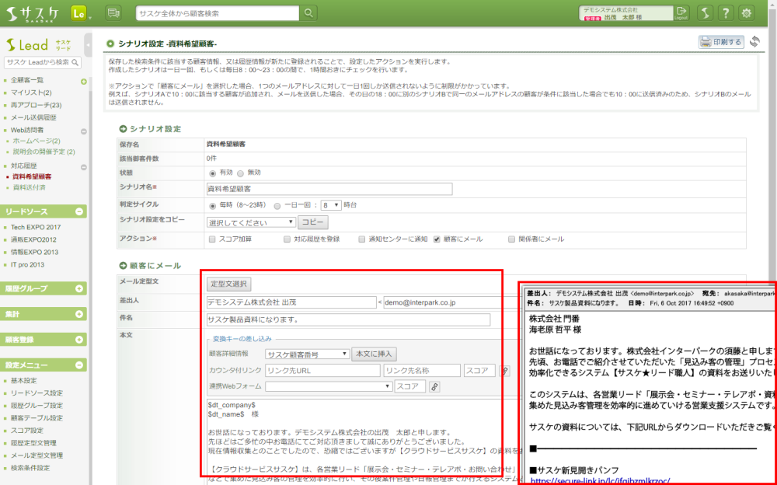This screenshot has height=485, width=777.
Task: Click the link icon on the カウンタ付リンク row
Action: [504, 371]
